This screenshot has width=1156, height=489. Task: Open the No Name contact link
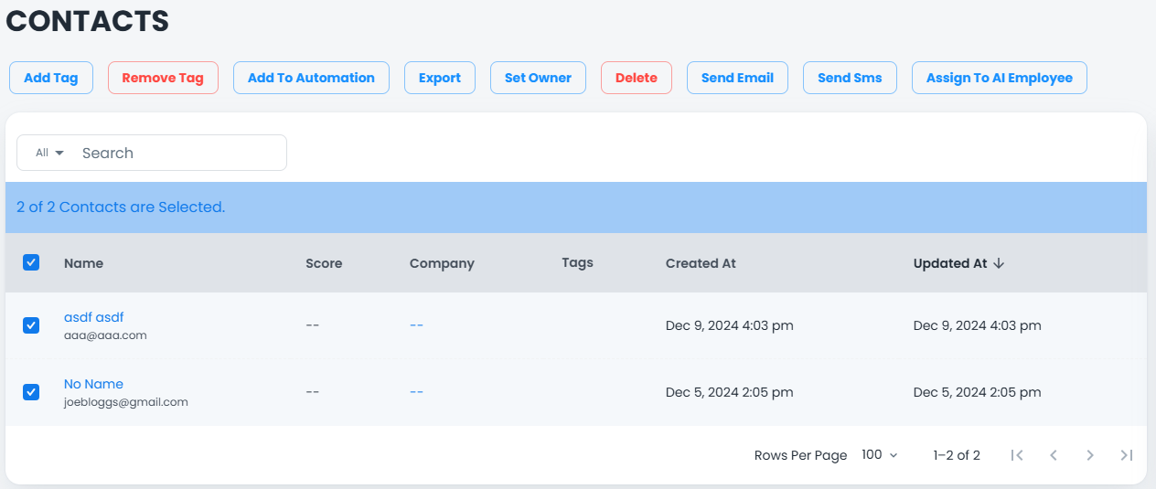(93, 384)
